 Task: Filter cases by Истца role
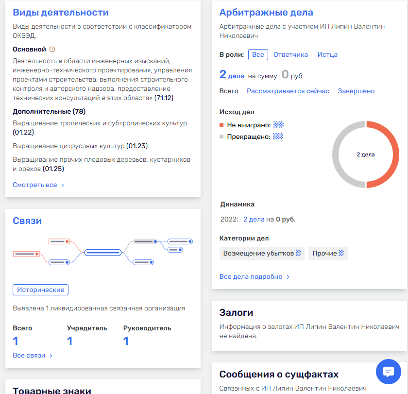[x=327, y=54]
